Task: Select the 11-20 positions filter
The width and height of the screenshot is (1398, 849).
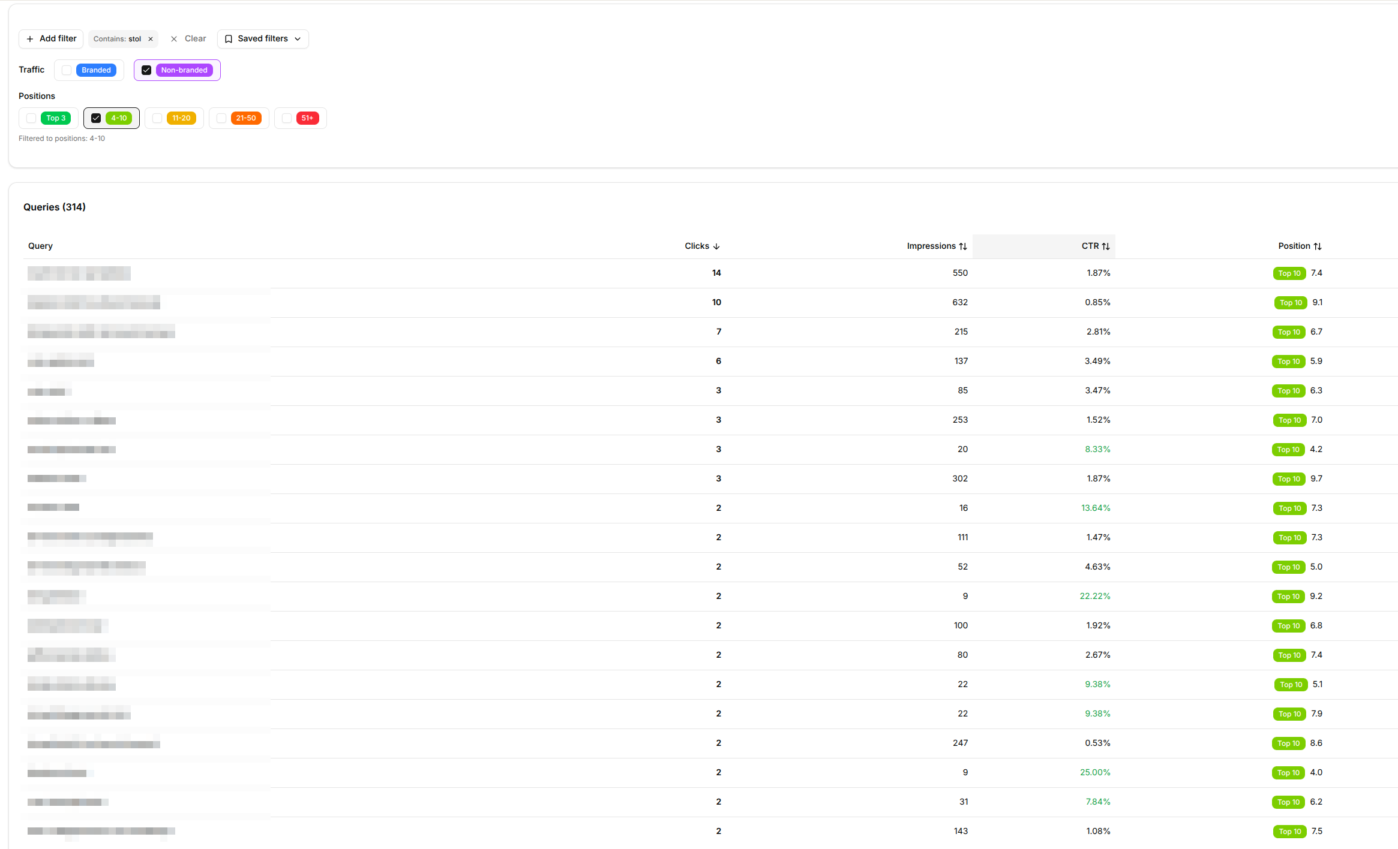Action: 157,118
